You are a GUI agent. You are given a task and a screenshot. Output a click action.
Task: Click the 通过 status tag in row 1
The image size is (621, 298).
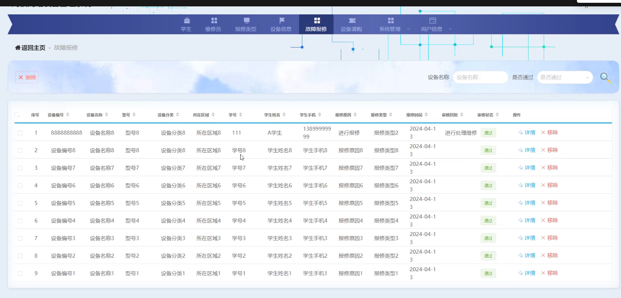[x=488, y=133]
